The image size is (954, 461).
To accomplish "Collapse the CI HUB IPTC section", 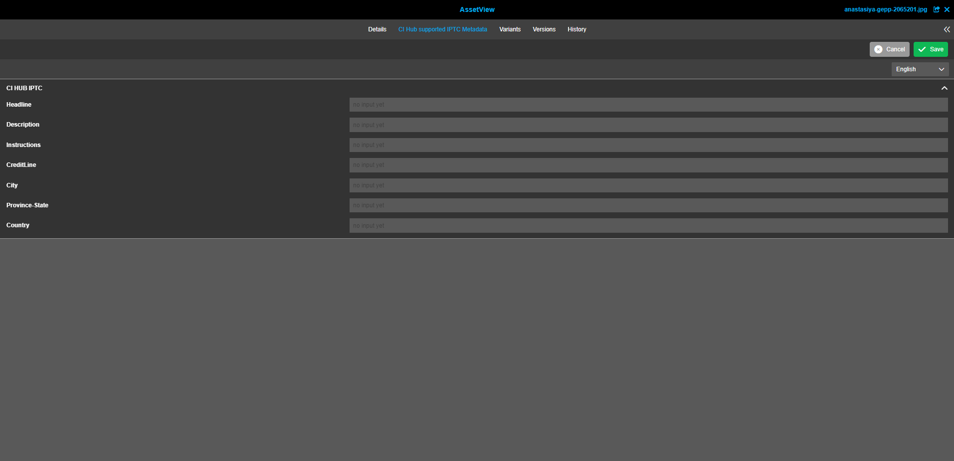I will click(944, 88).
